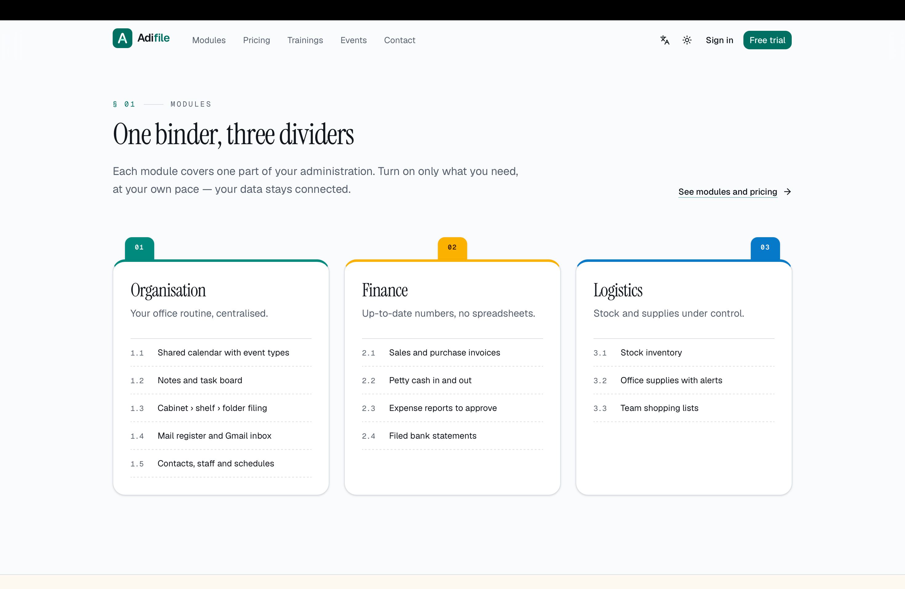This screenshot has width=905, height=589.
Task: Select the green 01 divider tab
Action: [139, 249]
